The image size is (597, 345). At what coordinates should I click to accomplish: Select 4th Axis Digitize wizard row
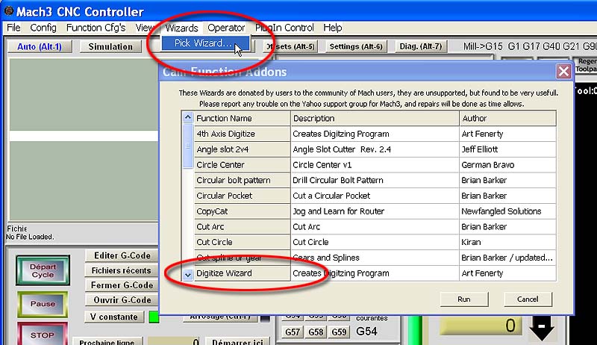click(242, 134)
